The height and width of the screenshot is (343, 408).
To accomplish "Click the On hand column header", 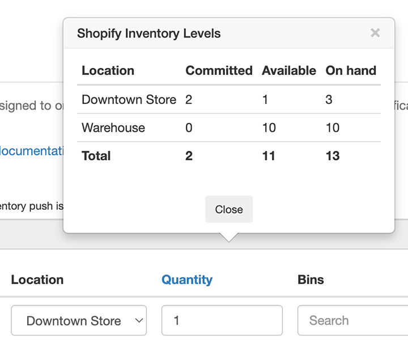I will click(x=351, y=71).
